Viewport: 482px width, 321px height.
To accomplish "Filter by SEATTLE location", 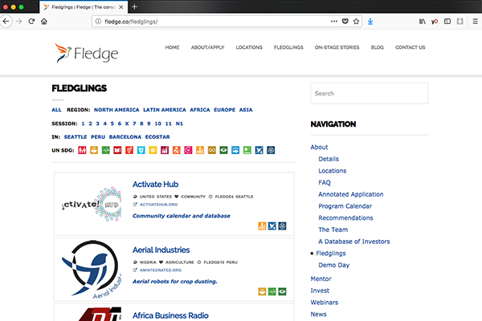I will point(76,136).
